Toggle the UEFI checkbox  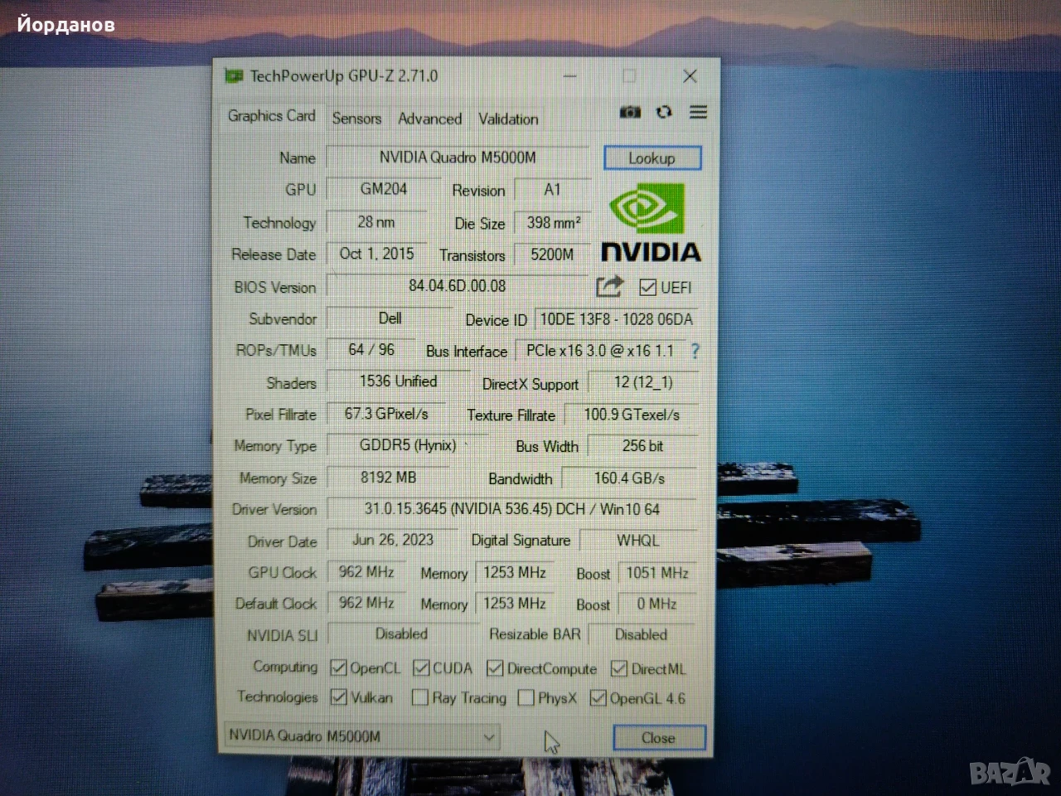click(648, 288)
